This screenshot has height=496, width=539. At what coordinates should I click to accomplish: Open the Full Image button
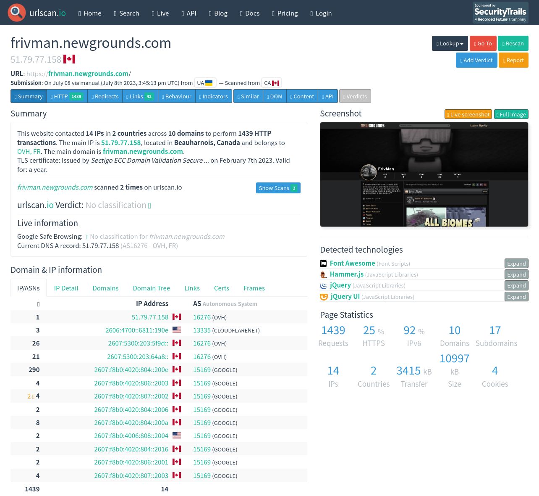(x=511, y=114)
